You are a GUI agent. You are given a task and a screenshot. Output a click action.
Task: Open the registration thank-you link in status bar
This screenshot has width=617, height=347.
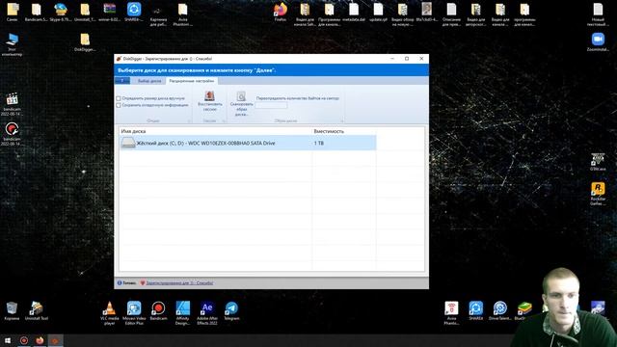[179, 282]
